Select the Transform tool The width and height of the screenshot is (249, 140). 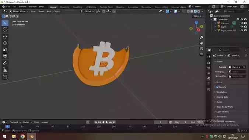click(x=5, y=56)
